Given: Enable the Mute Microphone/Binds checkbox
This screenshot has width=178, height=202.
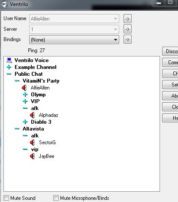Looking at the screenshot, I should (x=56, y=198).
